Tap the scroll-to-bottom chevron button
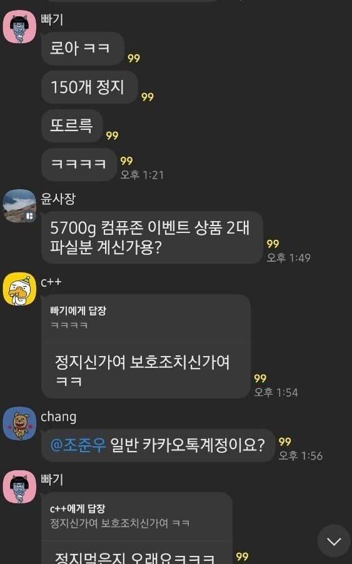The image size is (352, 564). pos(334,541)
